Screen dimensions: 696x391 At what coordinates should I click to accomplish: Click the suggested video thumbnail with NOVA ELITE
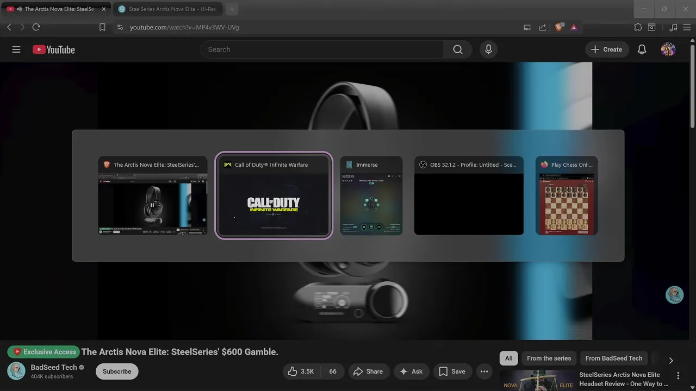pyautogui.click(x=537, y=380)
